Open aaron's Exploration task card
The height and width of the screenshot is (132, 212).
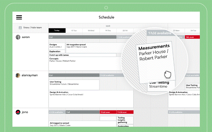(x=57, y=51)
